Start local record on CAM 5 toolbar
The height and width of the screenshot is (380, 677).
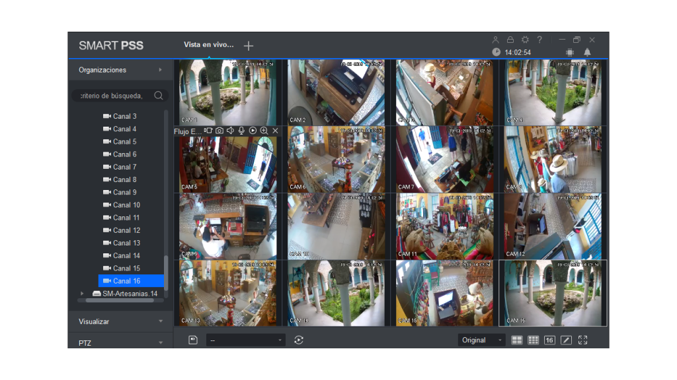click(208, 131)
